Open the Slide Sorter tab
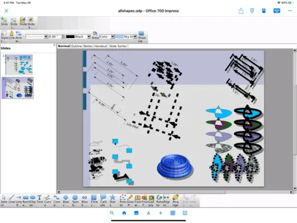 pos(118,46)
